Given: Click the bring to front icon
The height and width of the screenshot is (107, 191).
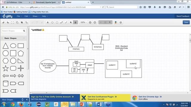Looking at the screenshot, I should pyautogui.click(x=22, y=23).
